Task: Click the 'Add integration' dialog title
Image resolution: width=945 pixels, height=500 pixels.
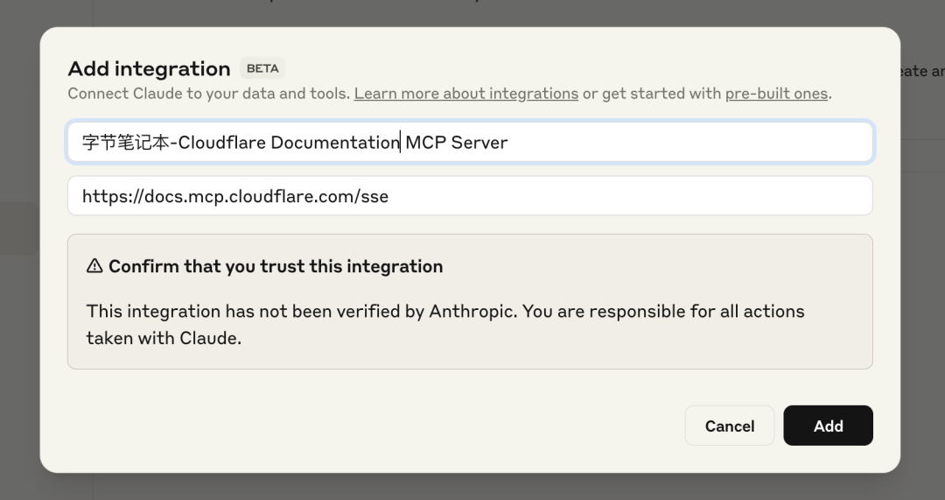Action: click(x=149, y=69)
